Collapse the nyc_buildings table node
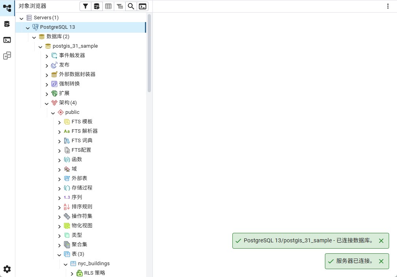 point(66,264)
